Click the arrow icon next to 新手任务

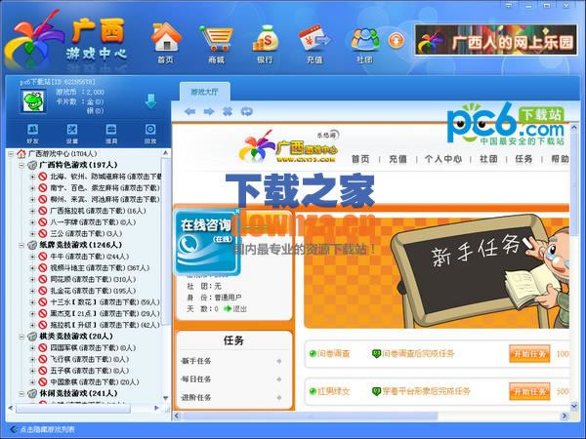pyautogui.click(x=278, y=361)
